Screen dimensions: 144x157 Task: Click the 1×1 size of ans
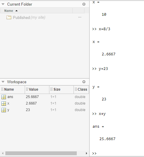(53, 97)
